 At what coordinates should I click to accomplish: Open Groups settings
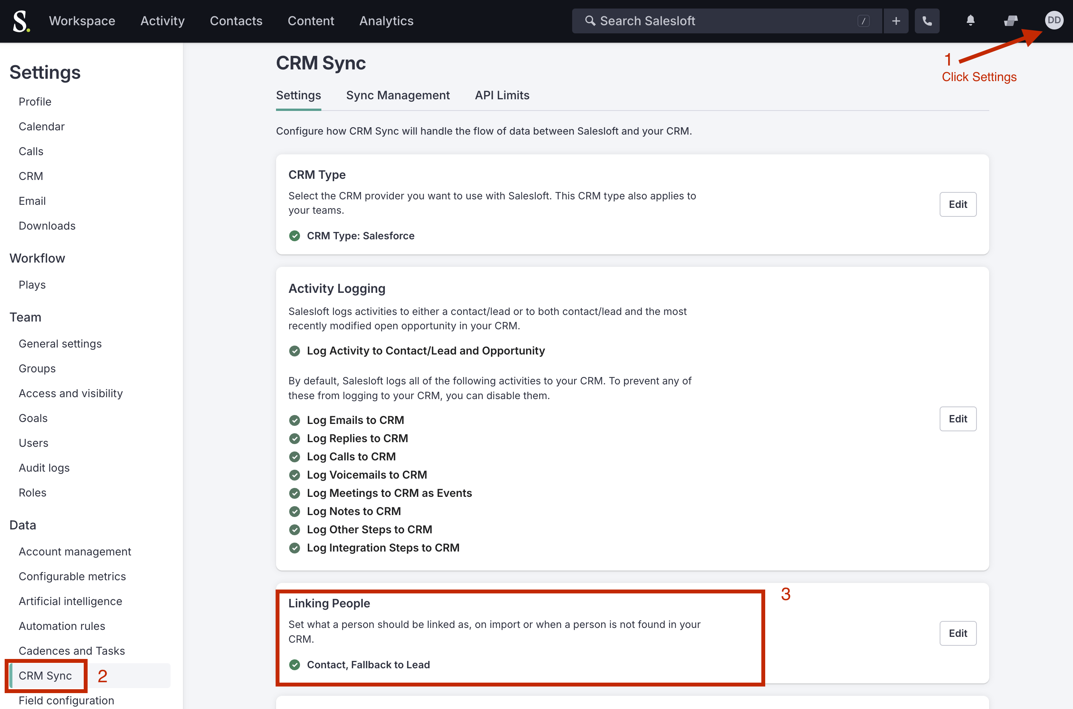(37, 368)
